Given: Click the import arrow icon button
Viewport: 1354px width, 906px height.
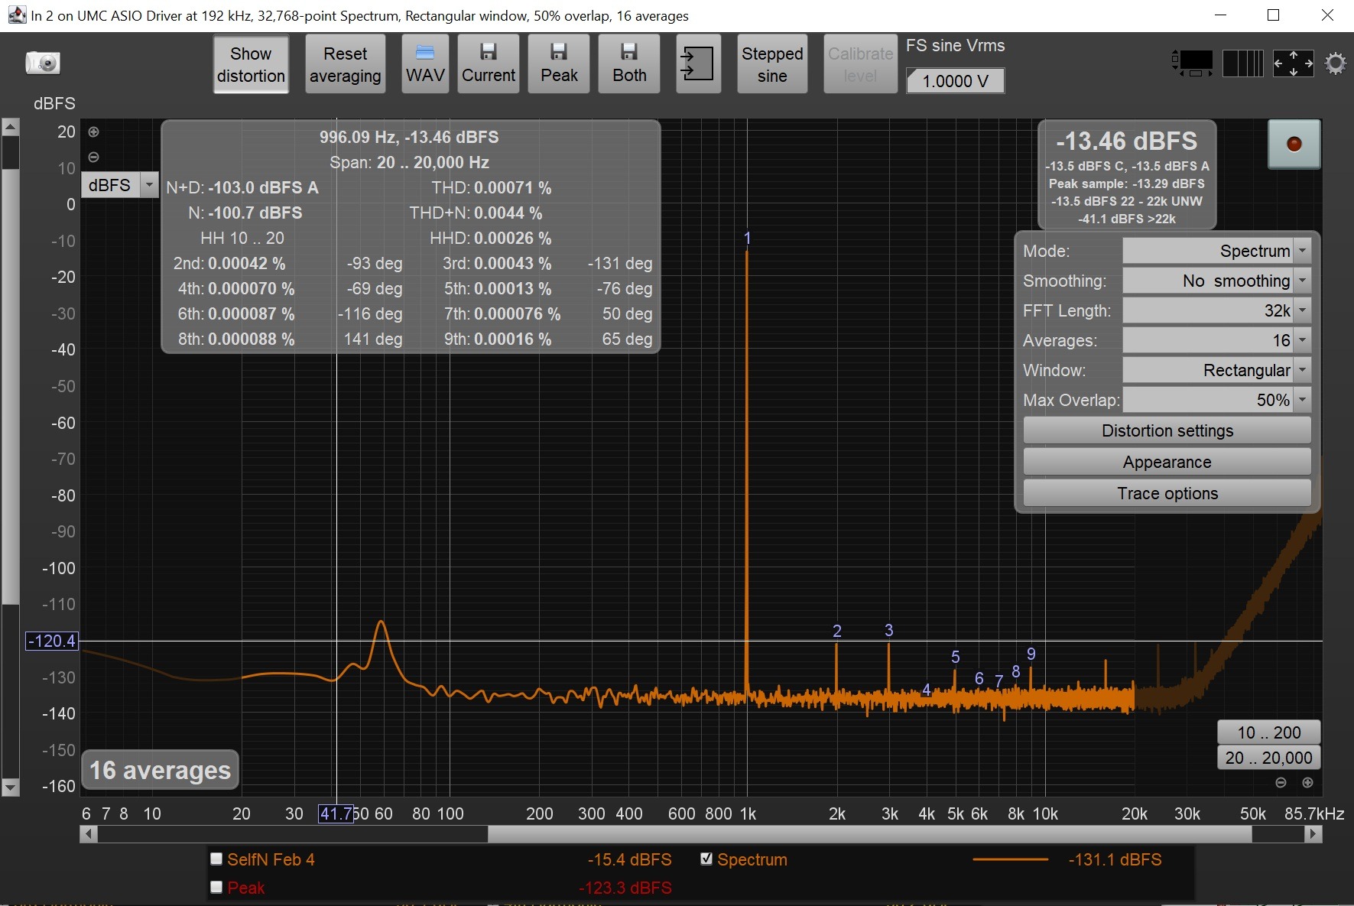Looking at the screenshot, I should click(x=697, y=63).
